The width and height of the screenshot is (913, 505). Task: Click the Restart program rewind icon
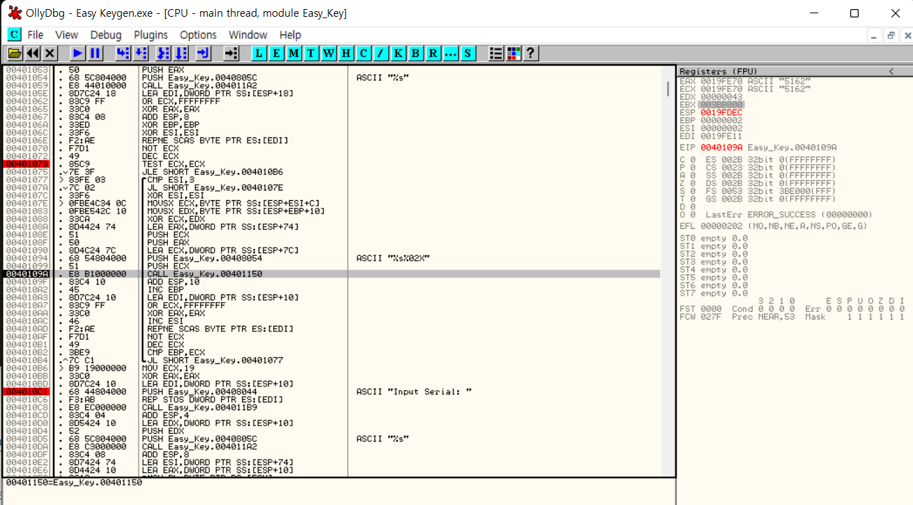pos(33,53)
